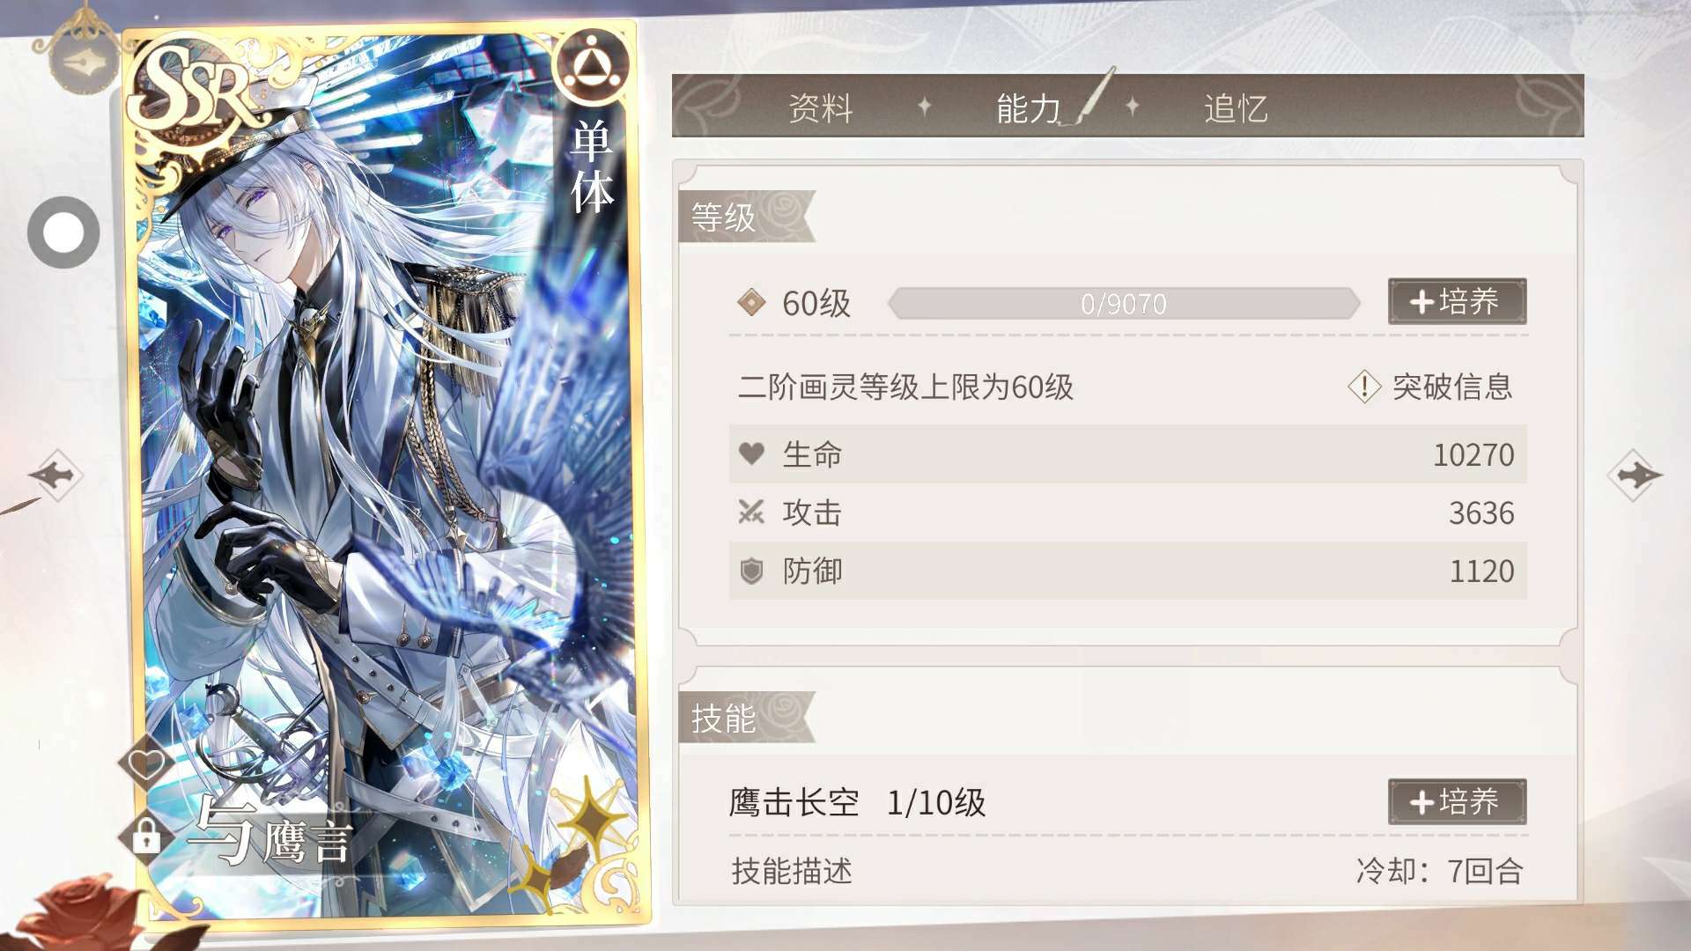The width and height of the screenshot is (1691, 951).
Task: Toggle the heart favorite icon on card
Action: coord(146,763)
